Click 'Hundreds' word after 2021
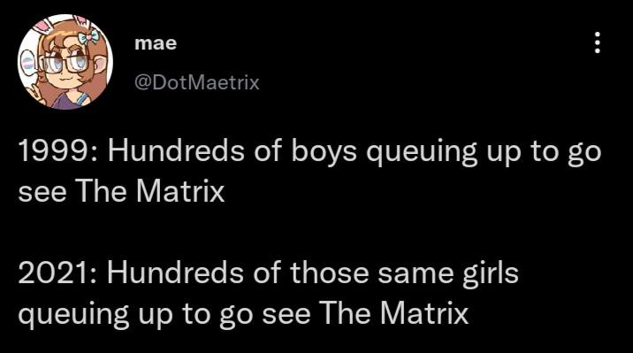 176,272
